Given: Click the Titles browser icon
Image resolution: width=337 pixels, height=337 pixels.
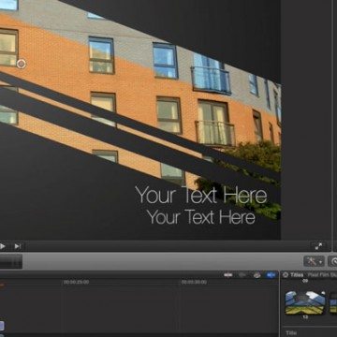Looking at the screenshot, I should pyautogui.click(x=286, y=275).
